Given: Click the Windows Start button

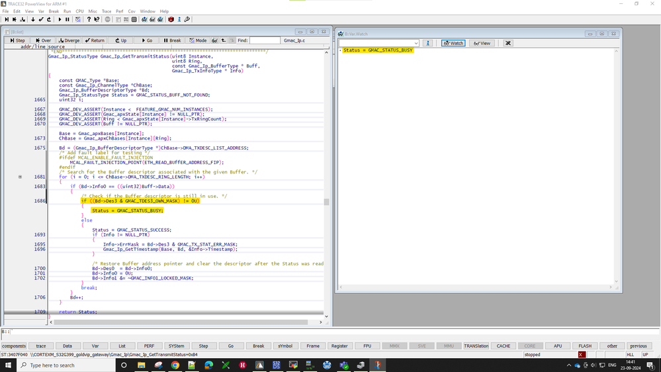Looking at the screenshot, I should tap(8, 365).
